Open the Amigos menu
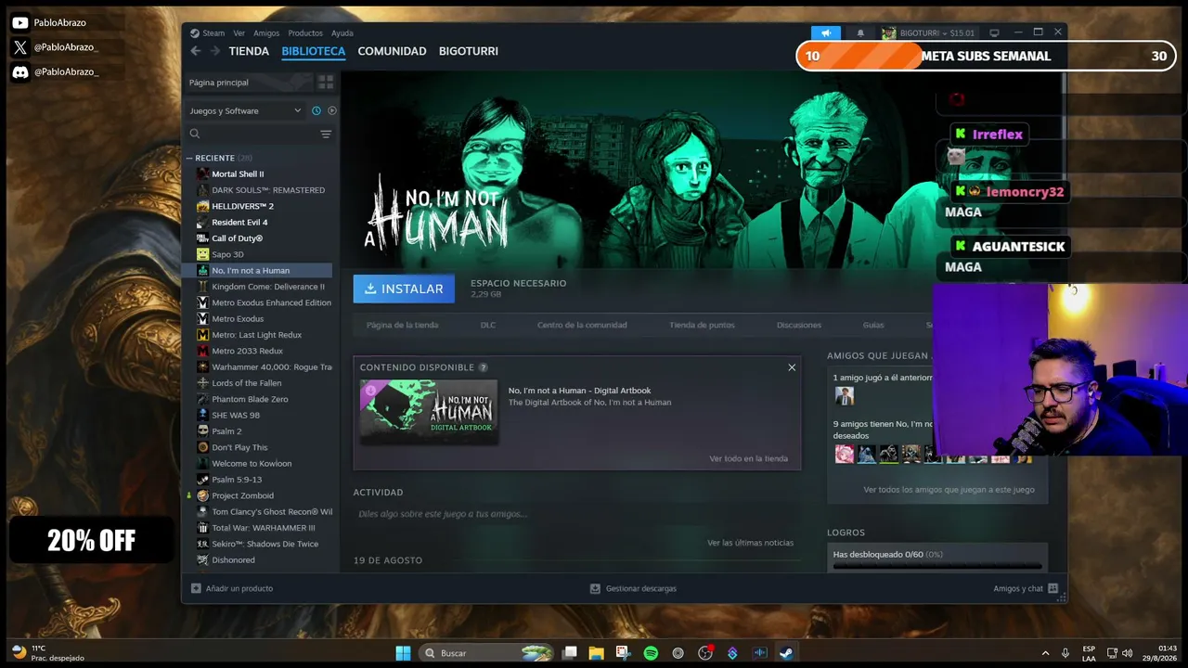The height and width of the screenshot is (668, 1188). (x=266, y=33)
